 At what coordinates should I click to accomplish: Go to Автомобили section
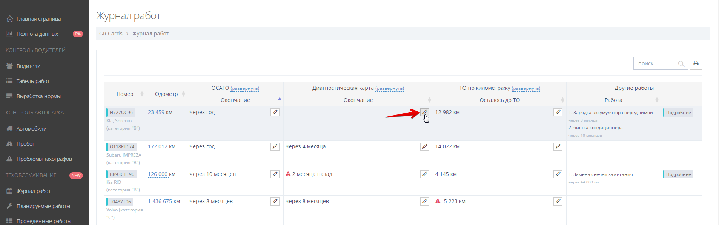(x=31, y=129)
